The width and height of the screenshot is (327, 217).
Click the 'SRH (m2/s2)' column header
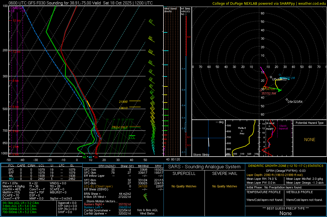pos(107,166)
